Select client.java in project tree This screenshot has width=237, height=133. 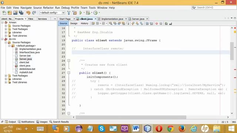coord(25,66)
